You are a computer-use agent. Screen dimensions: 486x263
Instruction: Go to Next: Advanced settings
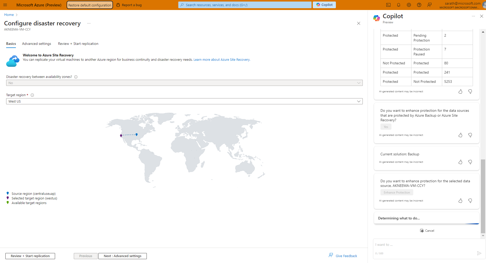click(122, 256)
